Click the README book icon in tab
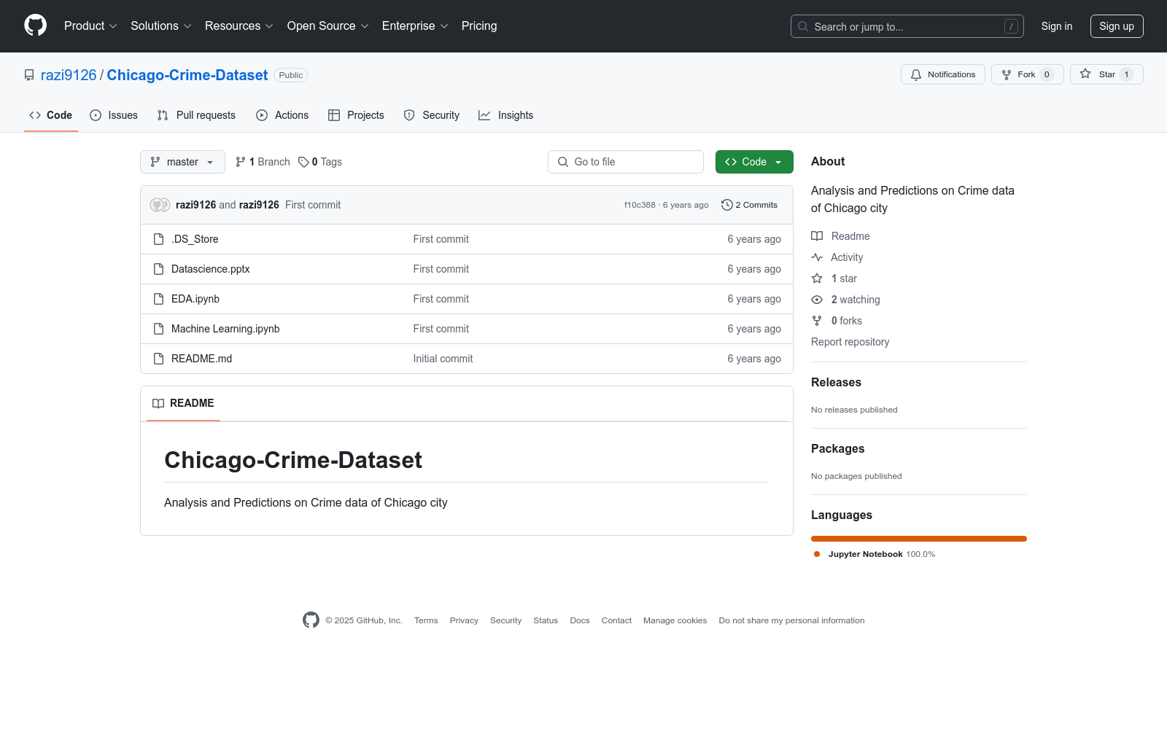The image size is (1167, 729). (x=158, y=403)
